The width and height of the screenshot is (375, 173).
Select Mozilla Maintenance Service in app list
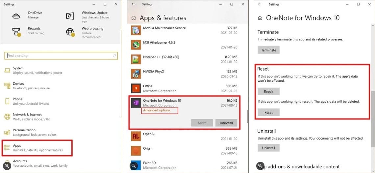[x=185, y=30]
